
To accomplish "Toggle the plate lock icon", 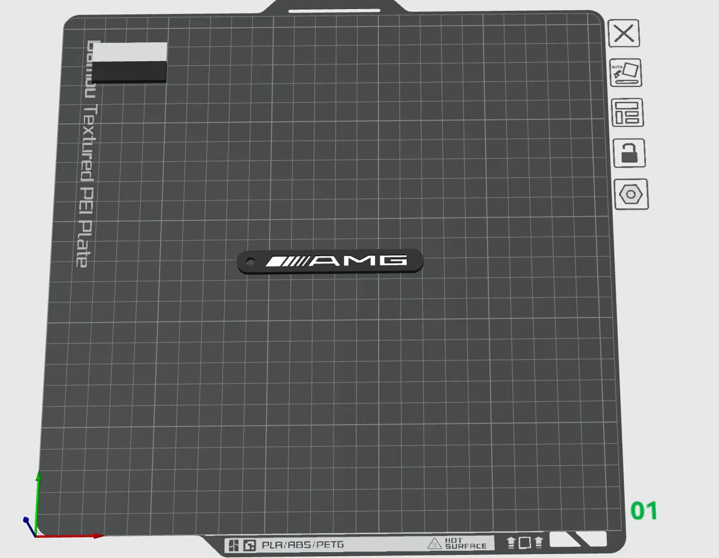I will point(629,153).
